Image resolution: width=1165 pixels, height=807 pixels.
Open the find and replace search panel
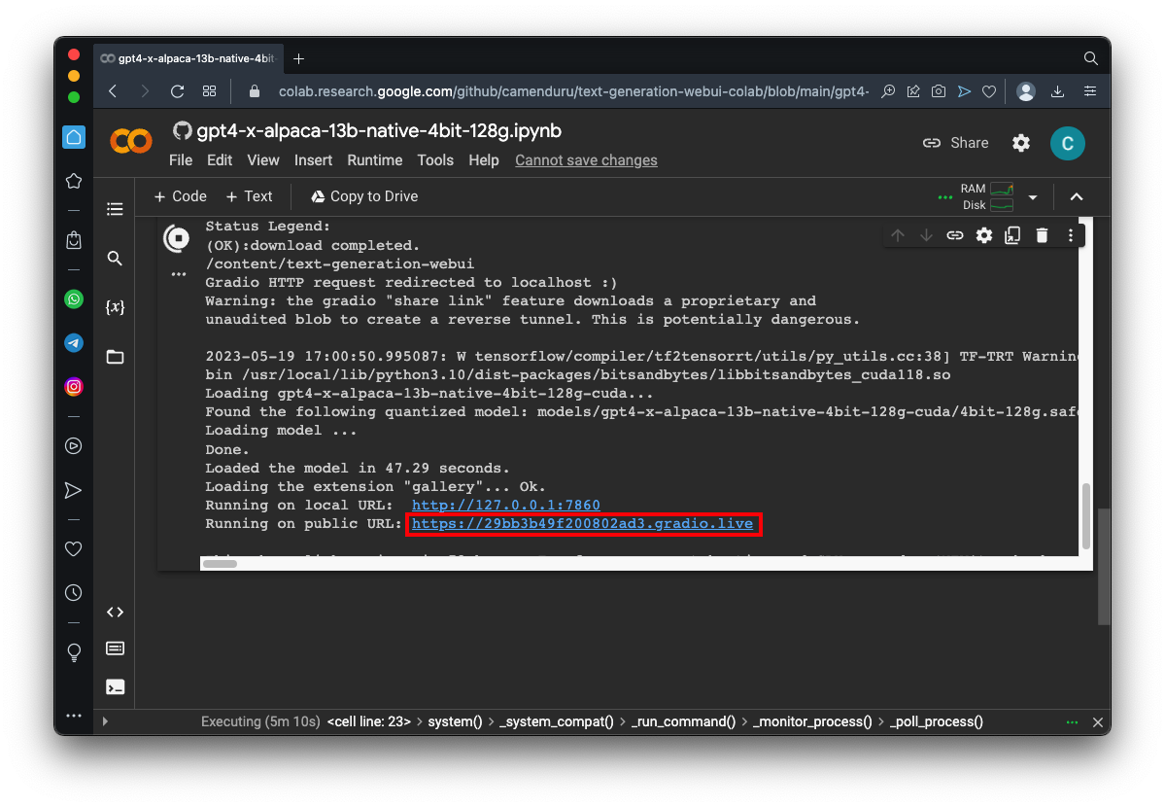point(115,258)
